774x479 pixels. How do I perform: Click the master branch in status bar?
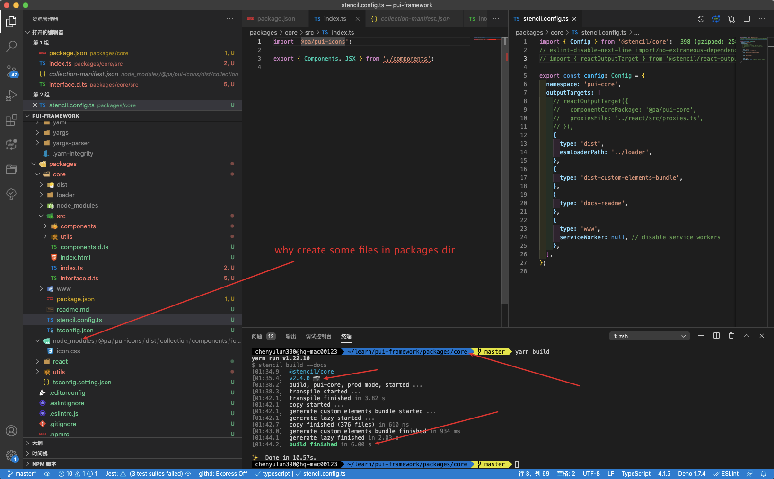pos(22,473)
